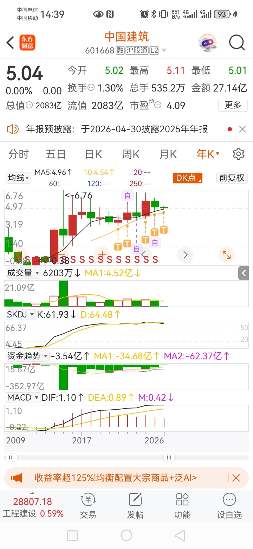This screenshot has height=549, width=253.
Task: Switch to 日K tab
Action: click(93, 154)
